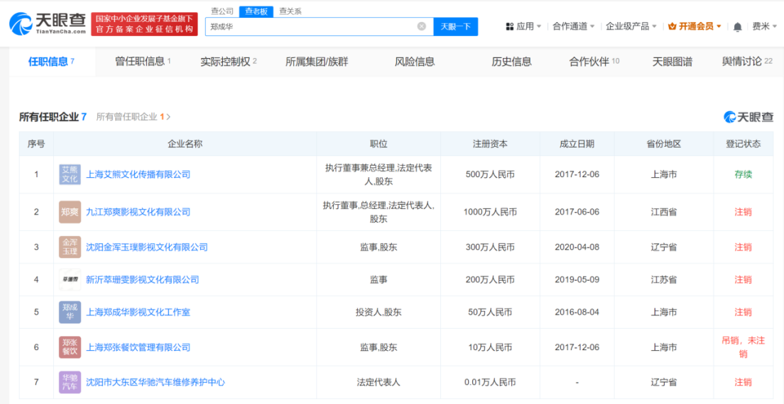Select the 查公司 search mode tab
This screenshot has height=404, width=784.
pyautogui.click(x=222, y=11)
